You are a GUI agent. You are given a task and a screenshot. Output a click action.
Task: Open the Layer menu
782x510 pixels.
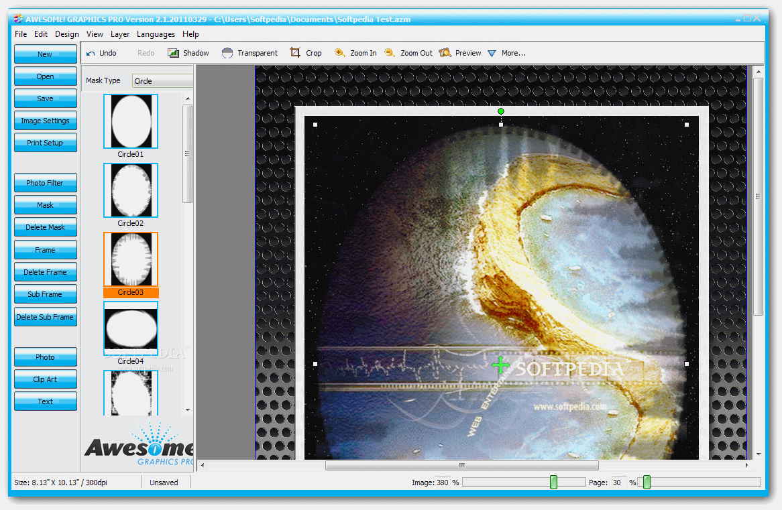click(119, 34)
